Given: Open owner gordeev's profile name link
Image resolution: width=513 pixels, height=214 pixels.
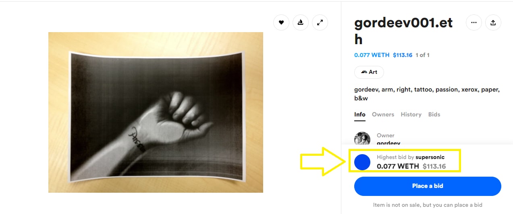Looking at the screenshot, I should tap(388, 143).
